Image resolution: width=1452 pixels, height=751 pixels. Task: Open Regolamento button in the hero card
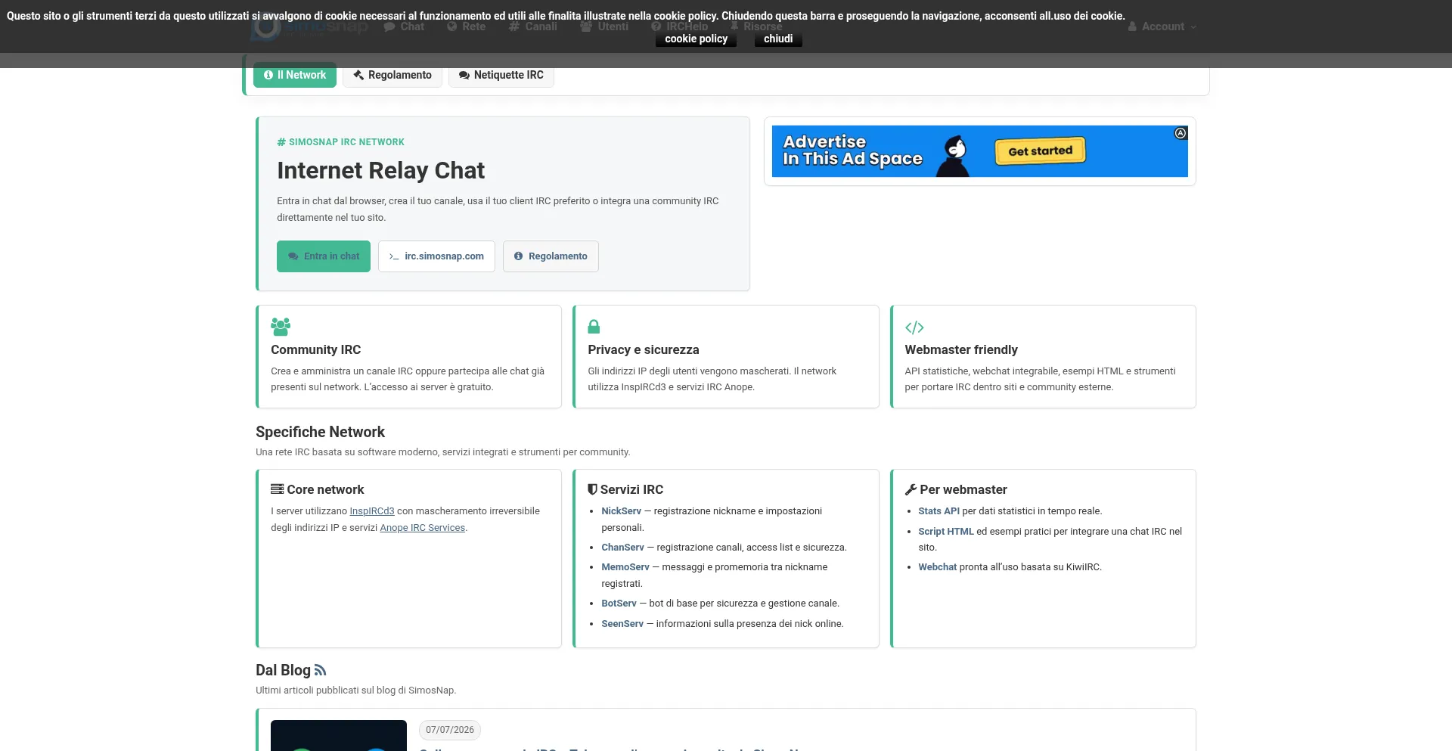pyautogui.click(x=551, y=256)
